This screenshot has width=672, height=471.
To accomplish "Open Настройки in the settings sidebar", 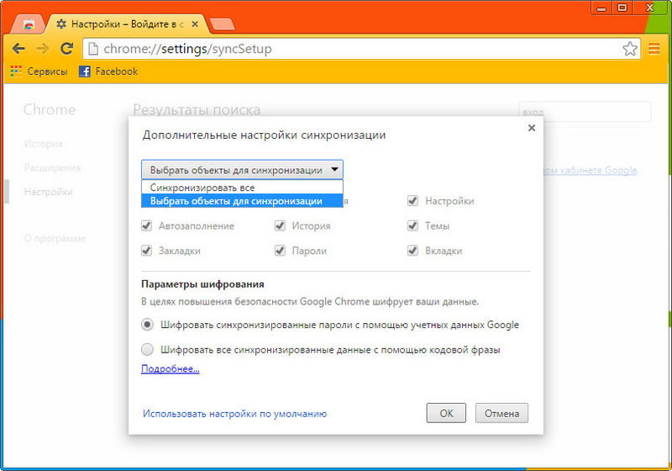I will (x=49, y=192).
